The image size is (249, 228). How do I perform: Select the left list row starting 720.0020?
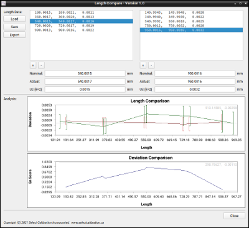click(x=82, y=26)
